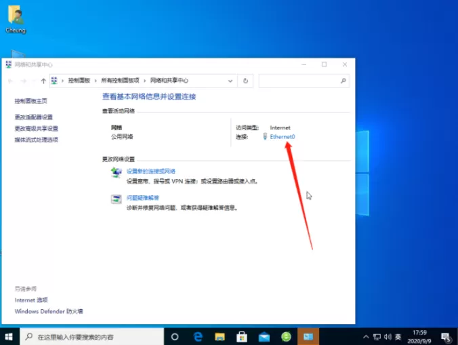This screenshot has width=458, height=345.
Task: Expand the address bar history dropdown
Action: [230, 81]
